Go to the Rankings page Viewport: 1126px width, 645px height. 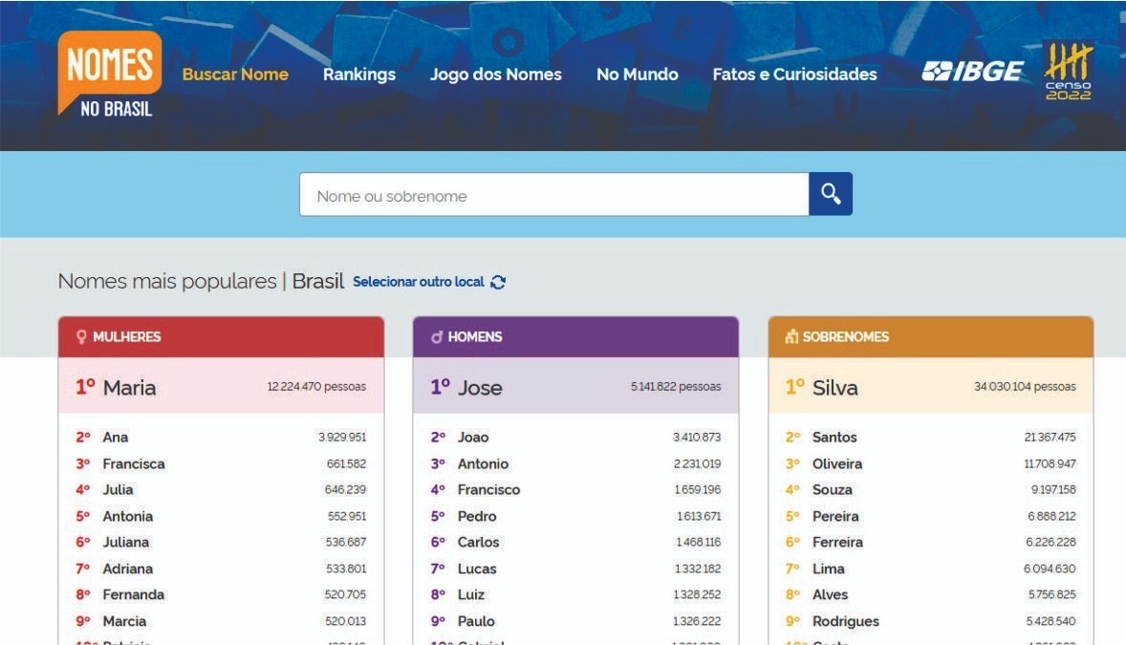(x=359, y=75)
